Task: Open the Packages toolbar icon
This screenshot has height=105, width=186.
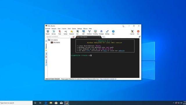Action: 101,32
